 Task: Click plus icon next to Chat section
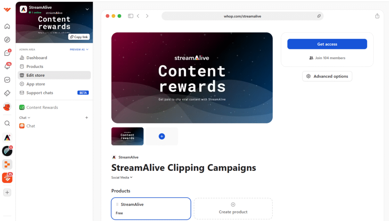point(87,118)
